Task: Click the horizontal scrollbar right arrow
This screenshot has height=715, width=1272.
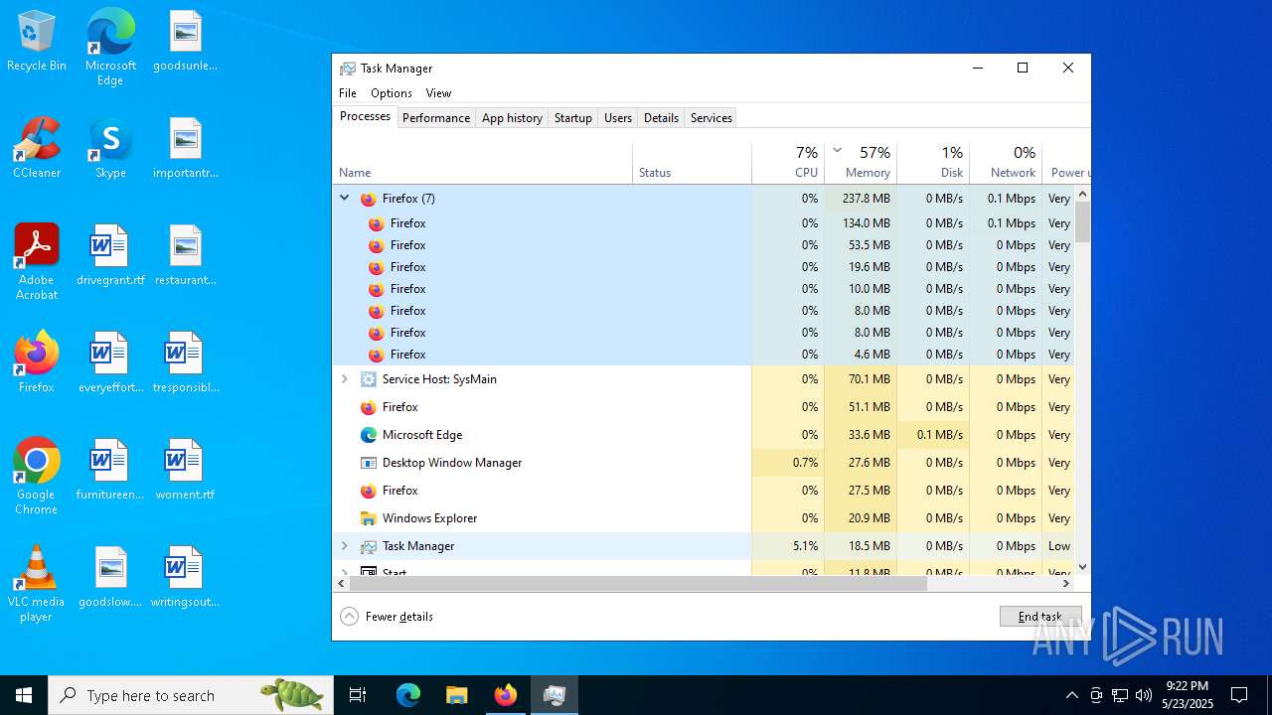Action: click(1066, 584)
